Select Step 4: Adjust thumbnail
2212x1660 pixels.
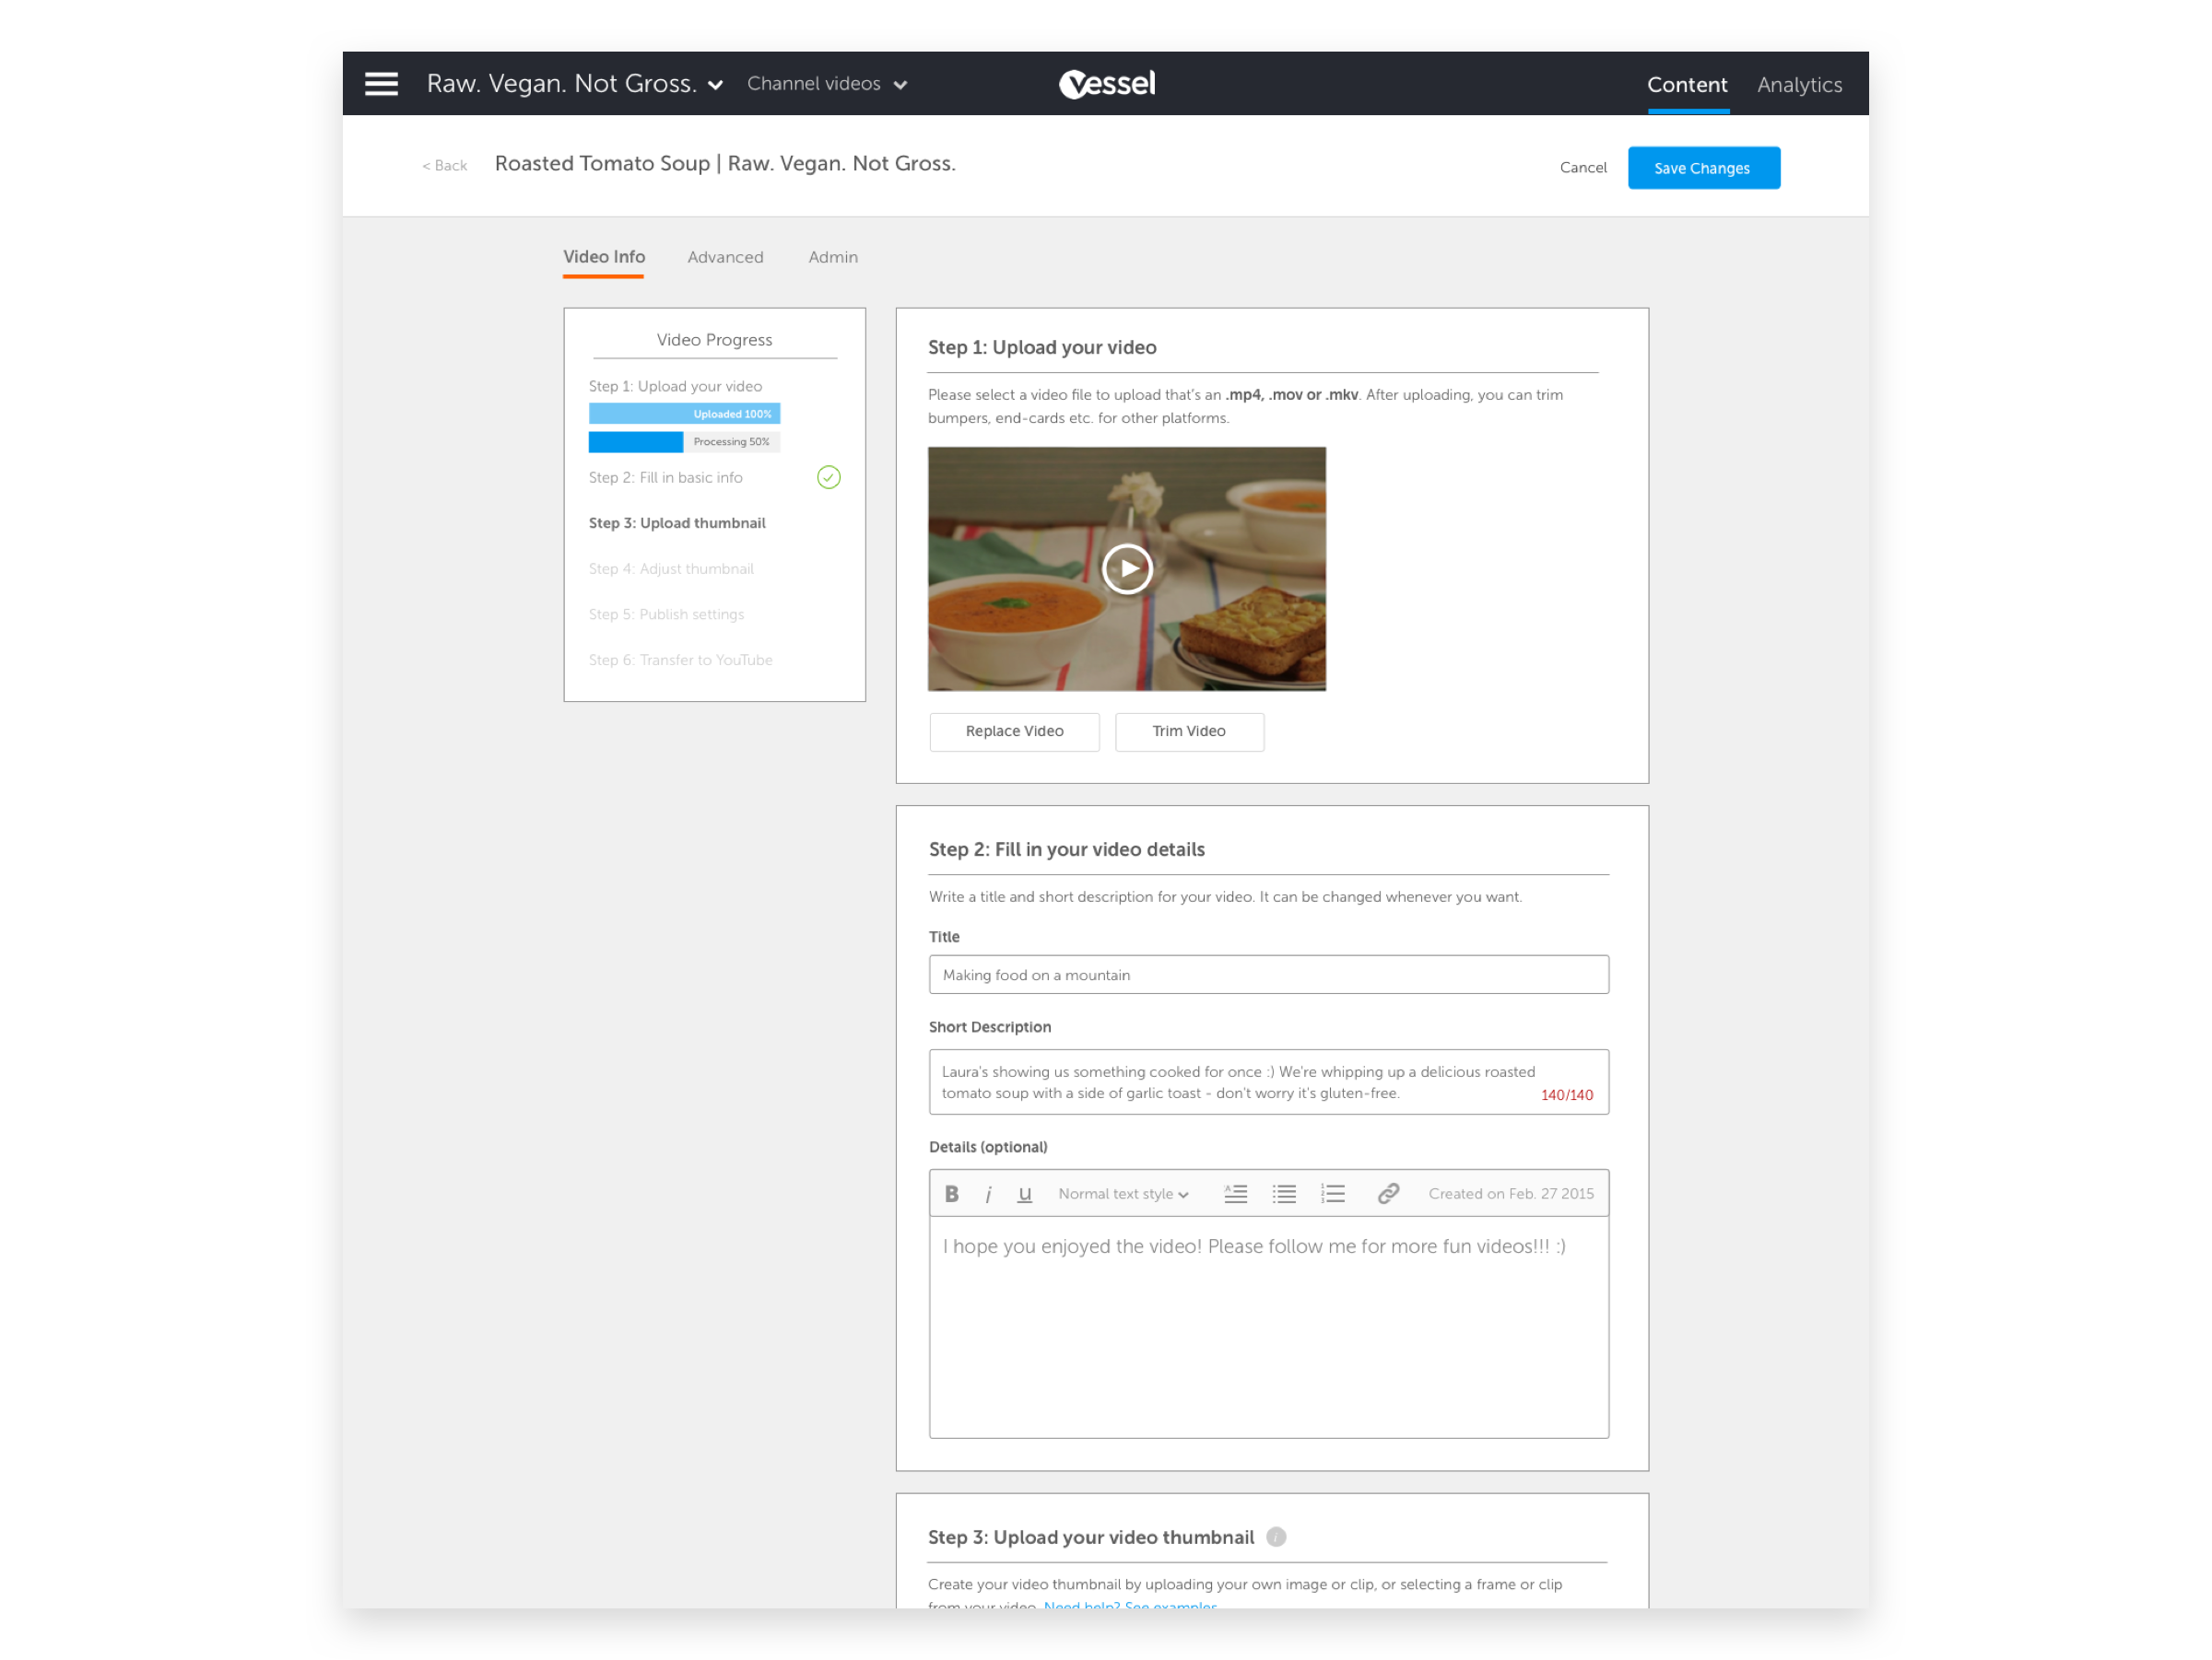tap(671, 569)
